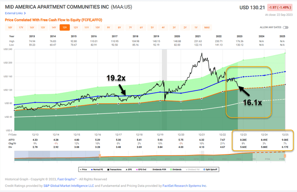Toggle the Dividends legend entry
The width and height of the screenshot is (297, 192).
click(x=176, y=169)
